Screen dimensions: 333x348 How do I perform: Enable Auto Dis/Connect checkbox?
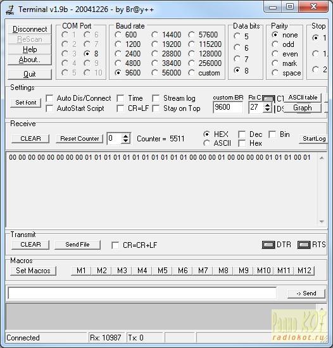tap(49, 98)
